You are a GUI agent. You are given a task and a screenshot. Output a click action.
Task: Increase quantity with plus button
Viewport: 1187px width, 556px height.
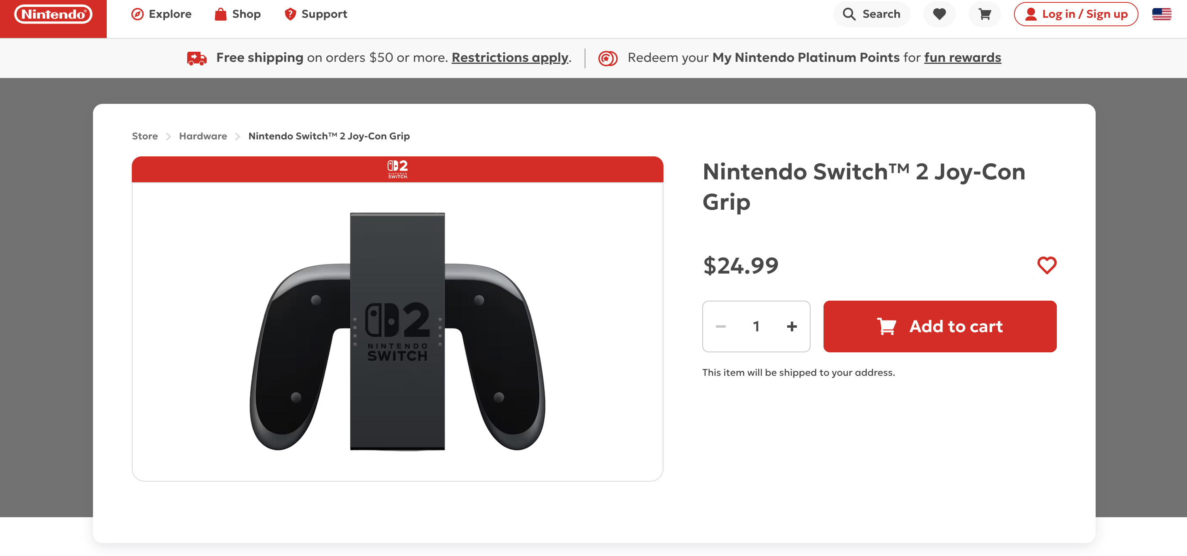[x=792, y=326]
